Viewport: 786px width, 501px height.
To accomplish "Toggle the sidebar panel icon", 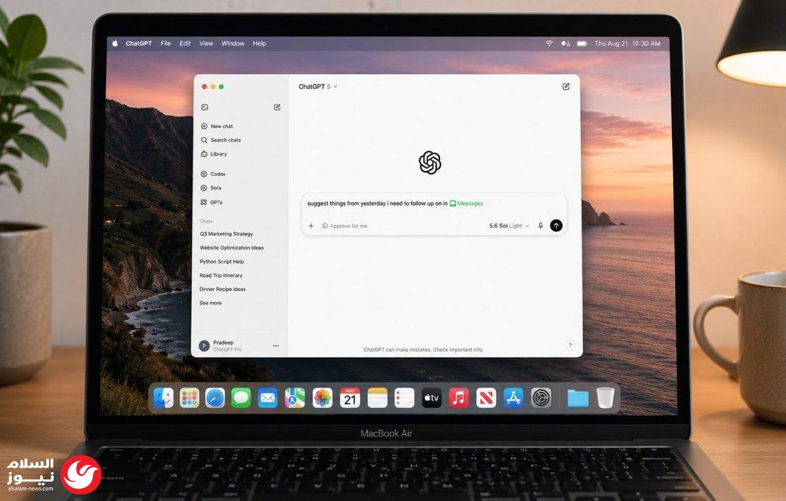I will [x=204, y=107].
